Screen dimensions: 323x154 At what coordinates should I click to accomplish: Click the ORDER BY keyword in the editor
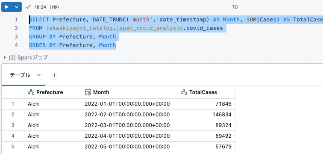[42, 45]
